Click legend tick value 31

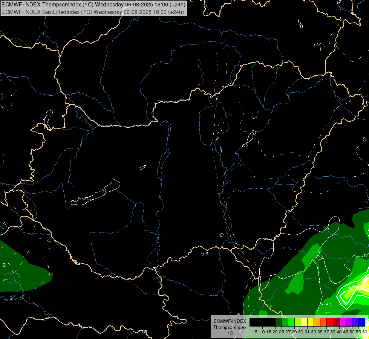click(307, 332)
